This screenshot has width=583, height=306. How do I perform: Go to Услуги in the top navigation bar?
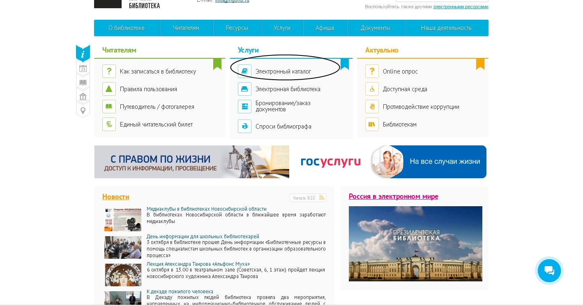click(282, 28)
